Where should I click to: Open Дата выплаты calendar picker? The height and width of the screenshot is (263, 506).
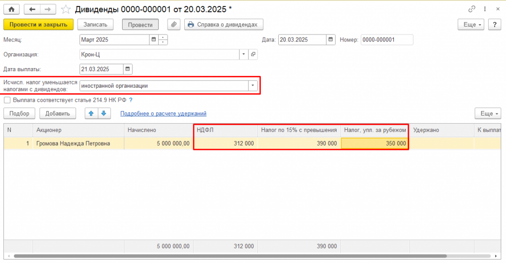click(x=128, y=69)
